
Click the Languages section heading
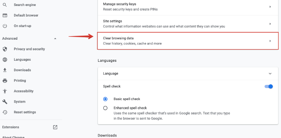[107, 60]
